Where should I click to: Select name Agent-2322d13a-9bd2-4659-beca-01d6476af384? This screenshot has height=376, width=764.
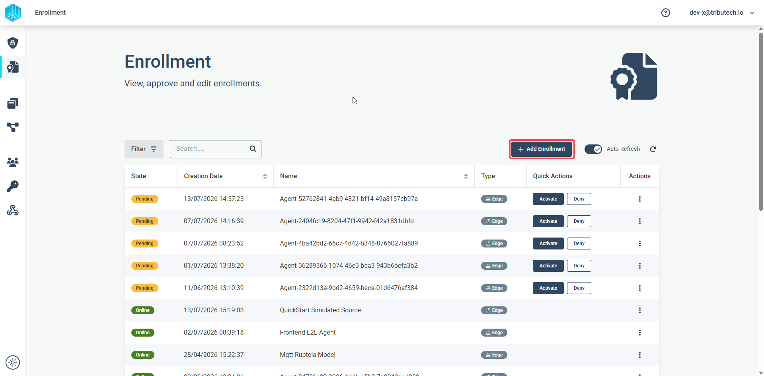coord(349,288)
